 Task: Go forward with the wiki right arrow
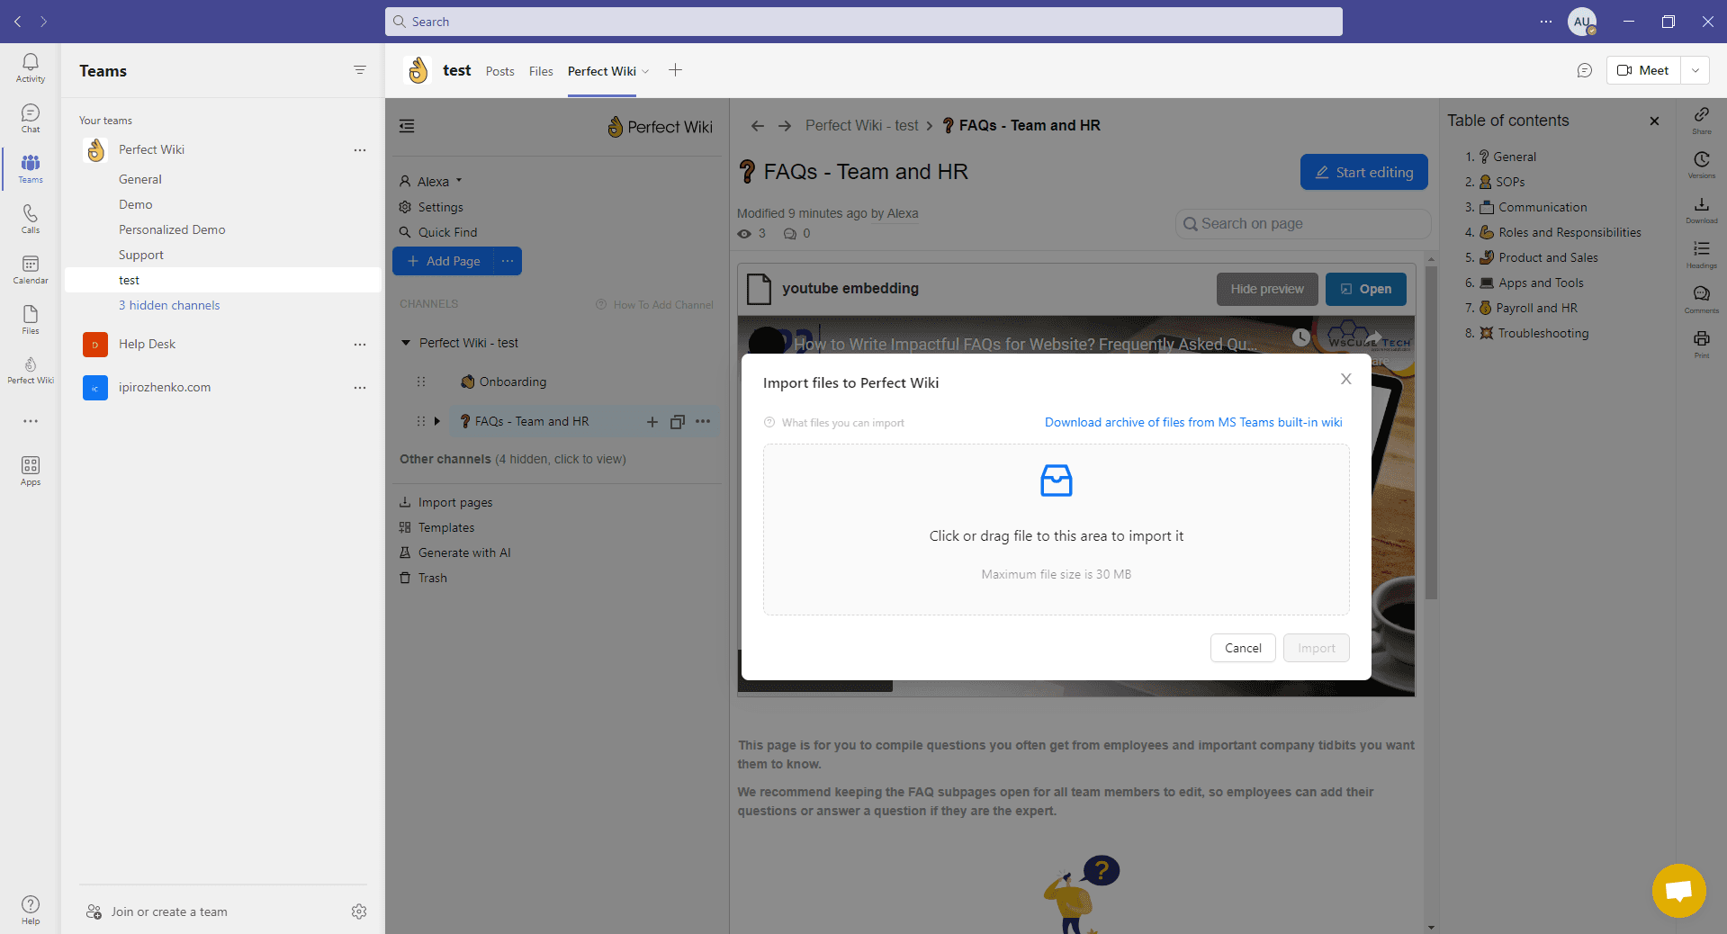[785, 126]
